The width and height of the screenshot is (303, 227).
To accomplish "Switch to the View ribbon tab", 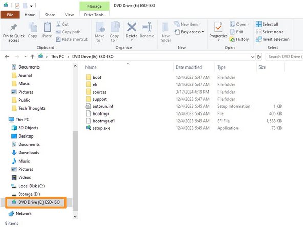I will coord(69,15).
